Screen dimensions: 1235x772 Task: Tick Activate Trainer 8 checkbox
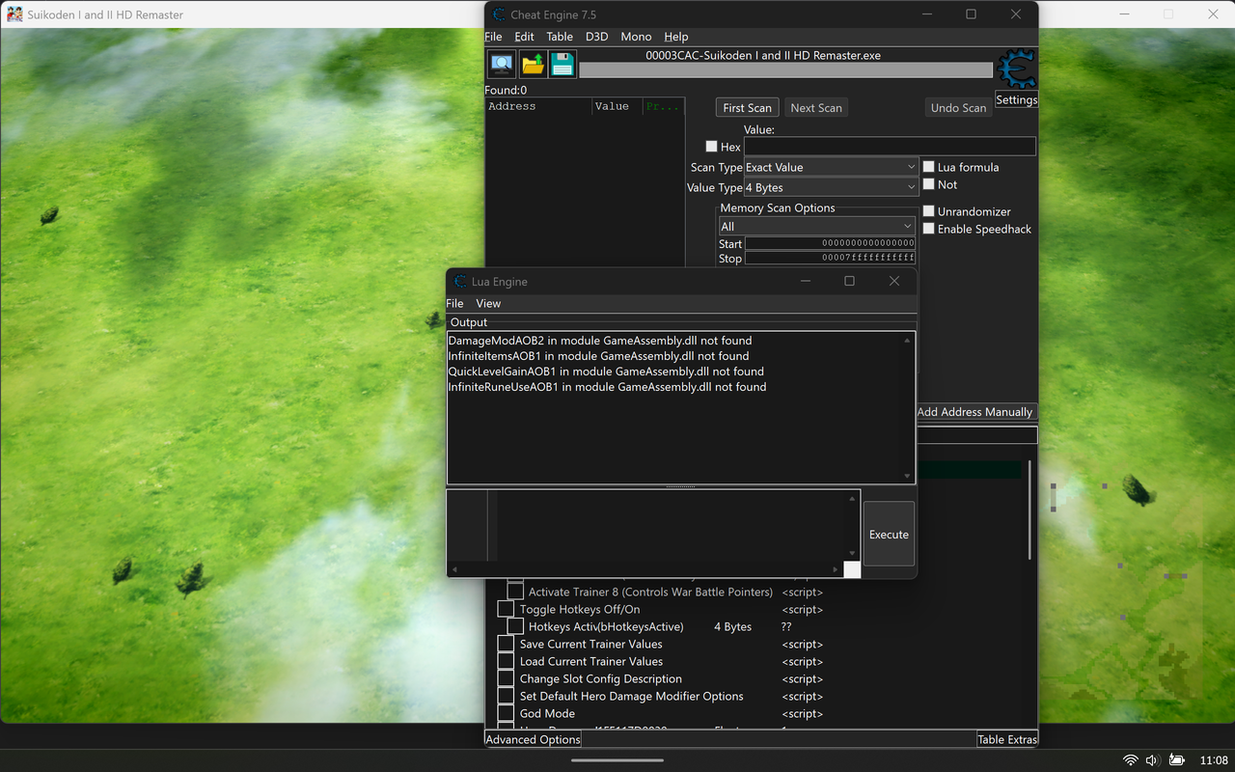(515, 592)
